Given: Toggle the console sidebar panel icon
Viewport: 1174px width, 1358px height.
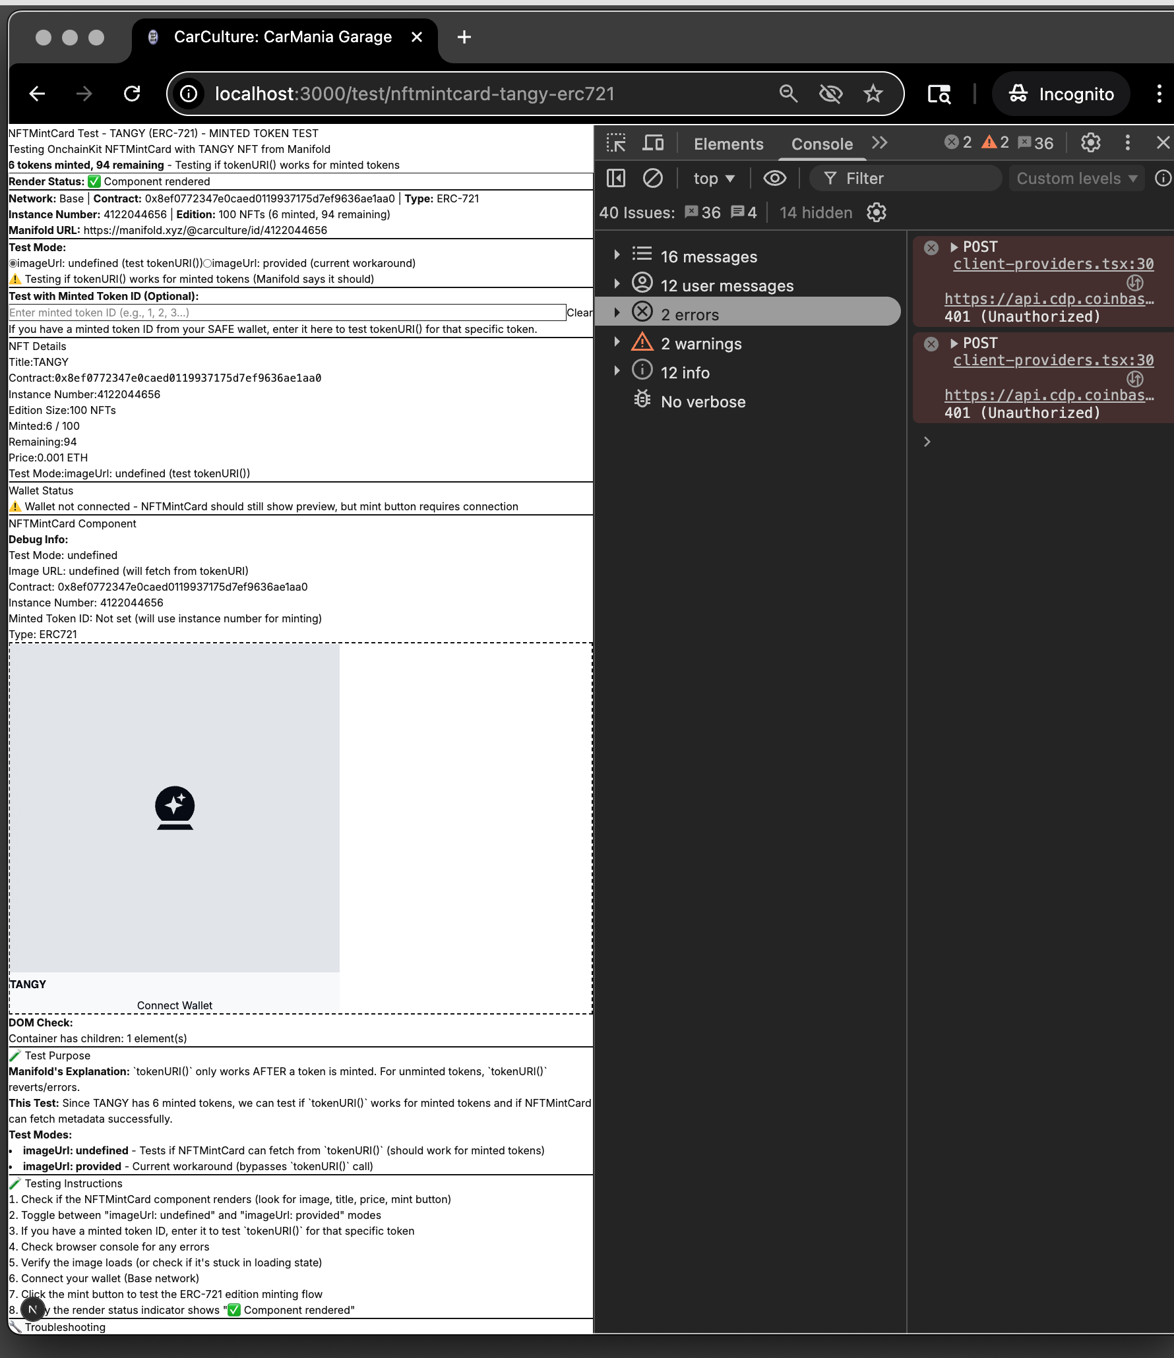Looking at the screenshot, I should point(616,178).
